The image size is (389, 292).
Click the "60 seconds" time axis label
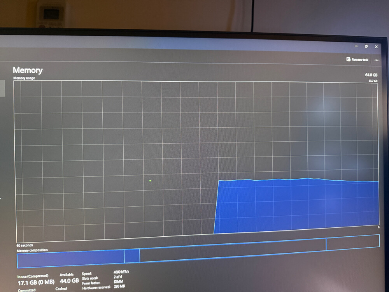coord(25,245)
